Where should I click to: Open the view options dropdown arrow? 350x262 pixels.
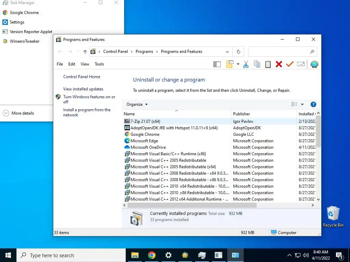[302, 104]
